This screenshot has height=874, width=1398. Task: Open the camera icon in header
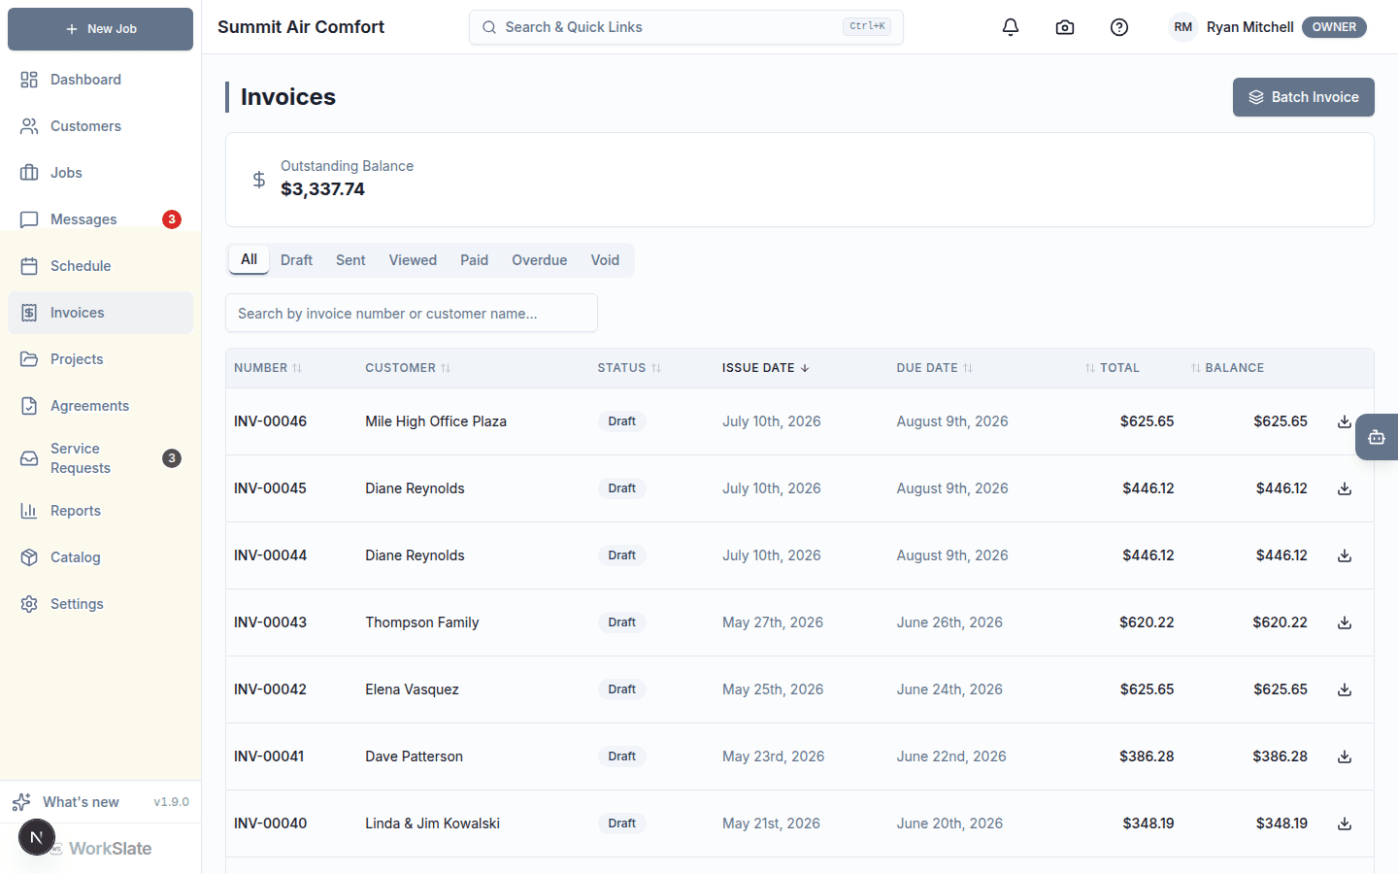point(1065,27)
